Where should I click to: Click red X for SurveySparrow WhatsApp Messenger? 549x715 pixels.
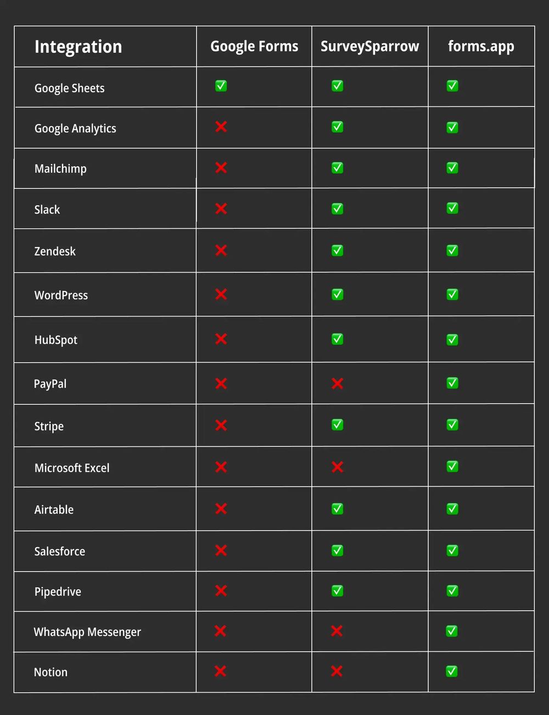[x=337, y=631]
